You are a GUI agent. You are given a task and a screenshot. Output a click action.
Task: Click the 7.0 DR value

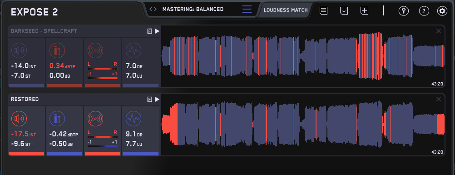[x=134, y=66]
